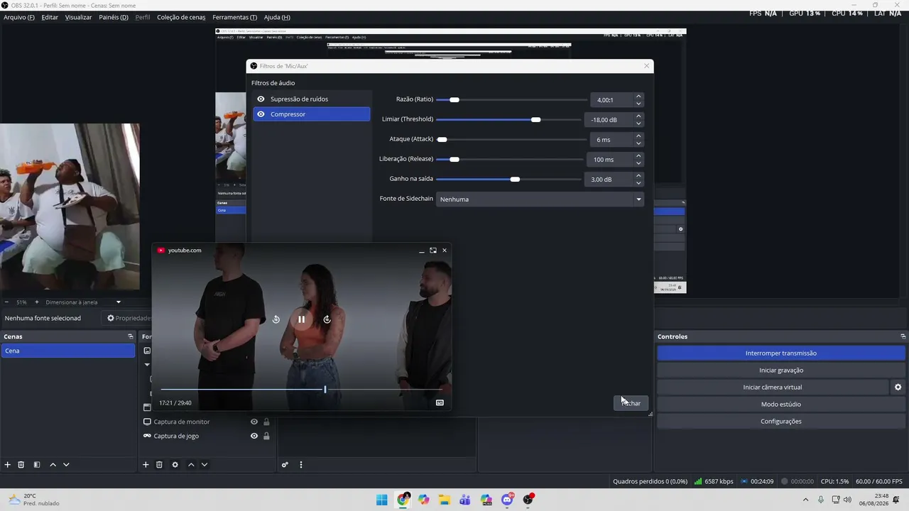Viewport: 909px width, 511px height.
Task: Skip forward 10 seconds in YouTube mini player
Action: [327, 319]
